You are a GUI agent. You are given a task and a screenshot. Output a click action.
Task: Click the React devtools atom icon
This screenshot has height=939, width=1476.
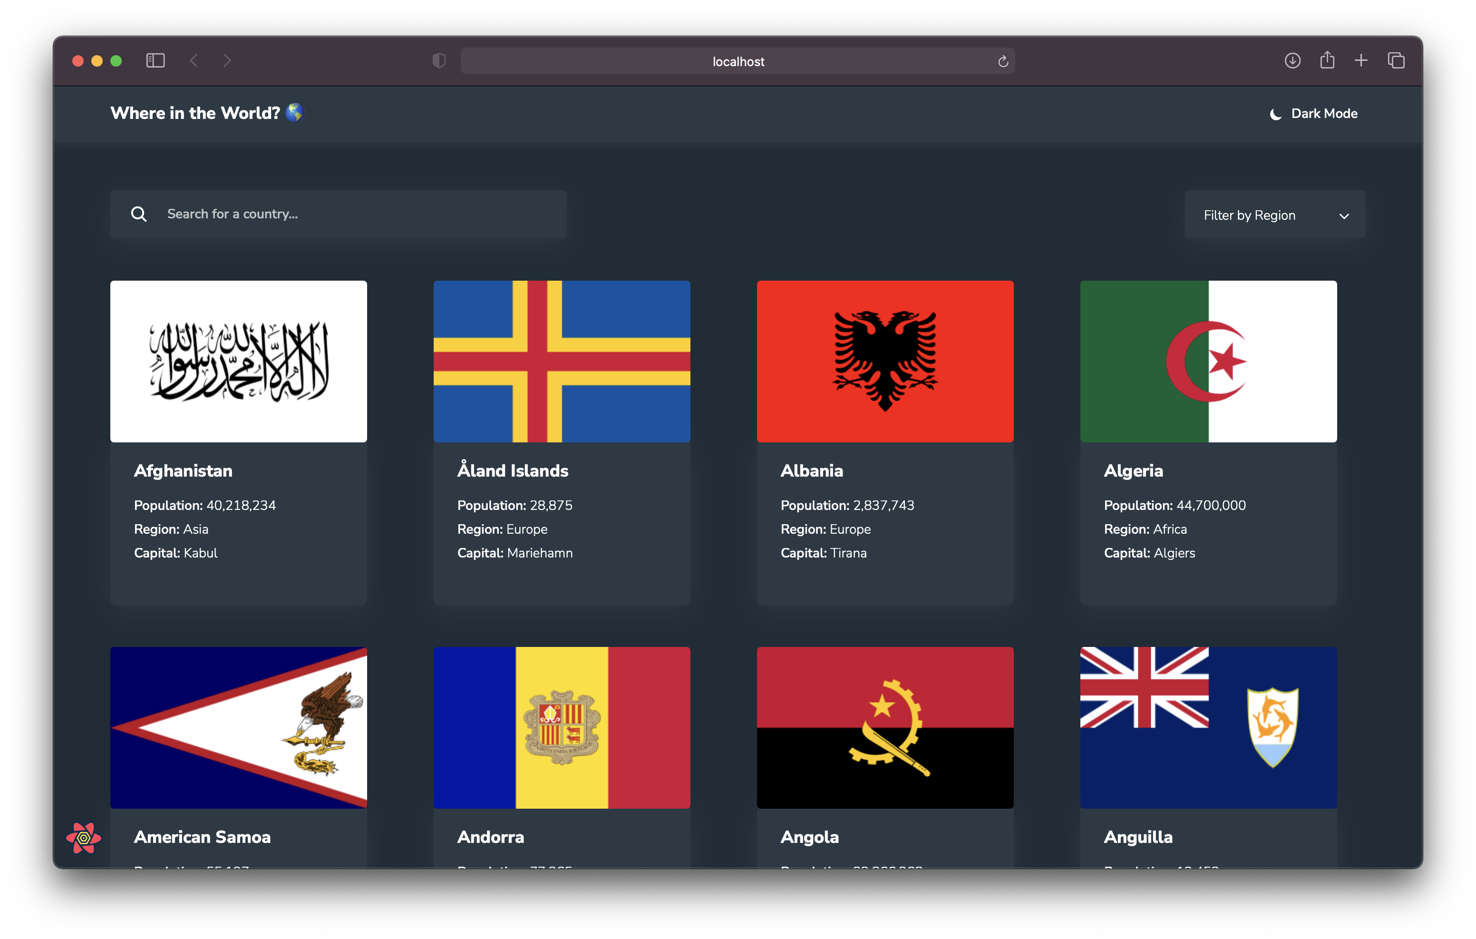click(x=83, y=837)
